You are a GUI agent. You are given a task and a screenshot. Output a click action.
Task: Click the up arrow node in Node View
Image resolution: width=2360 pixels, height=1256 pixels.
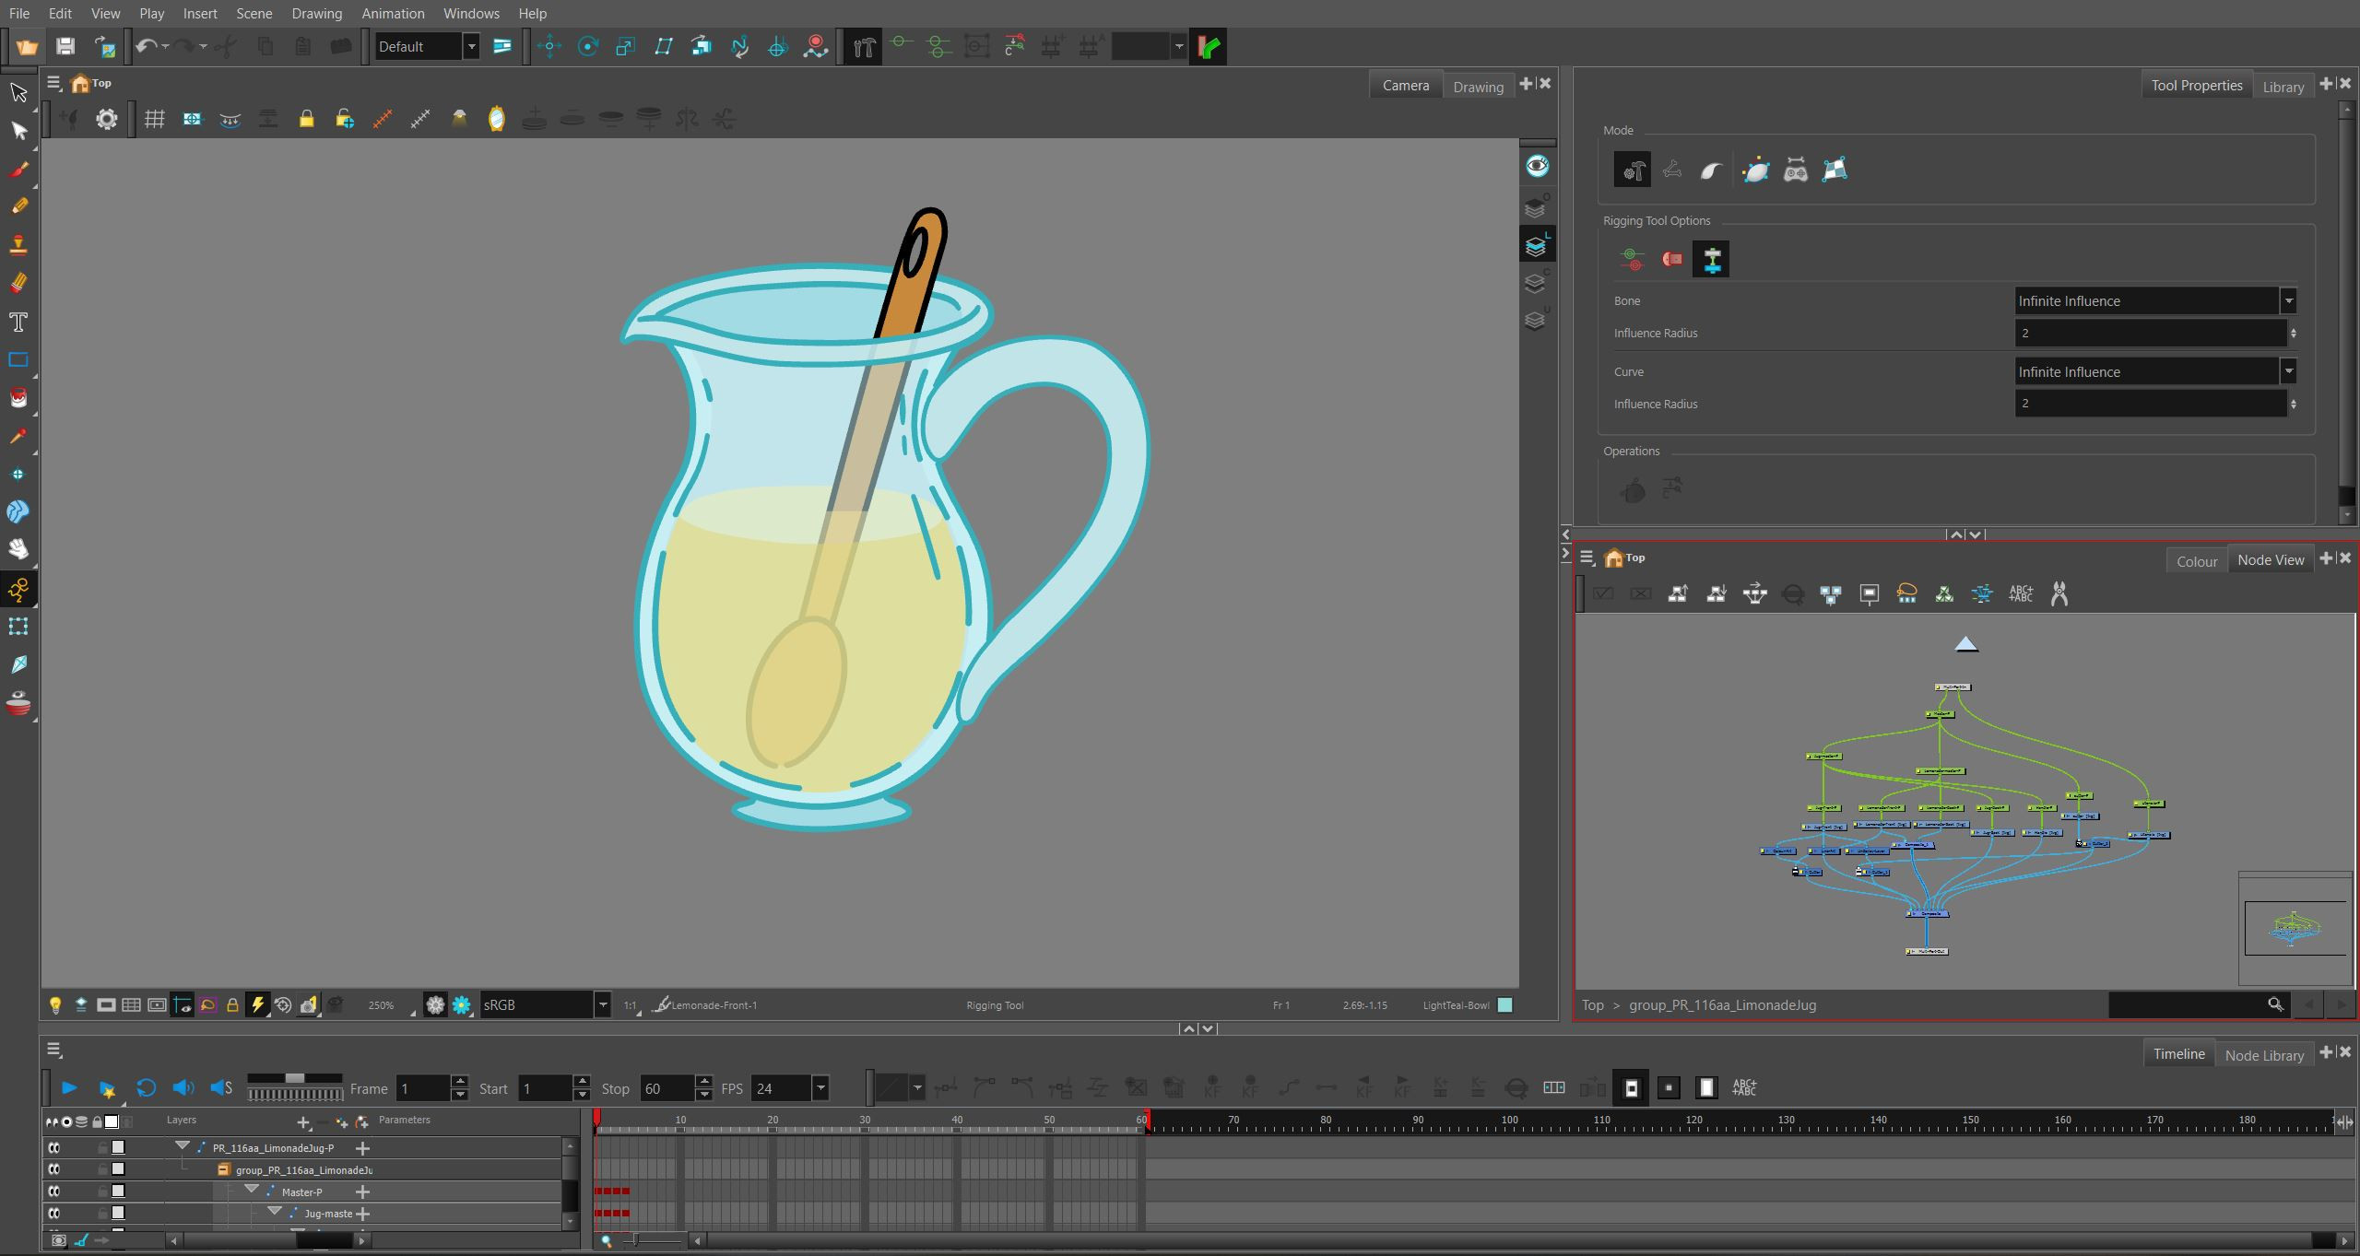tap(1966, 644)
